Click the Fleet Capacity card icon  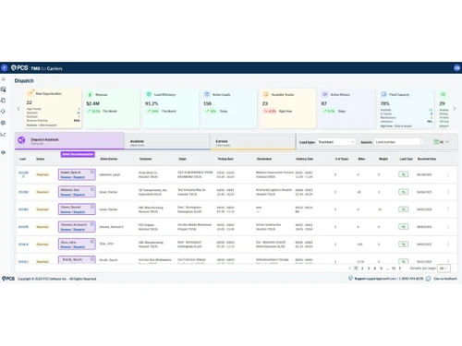[383, 94]
